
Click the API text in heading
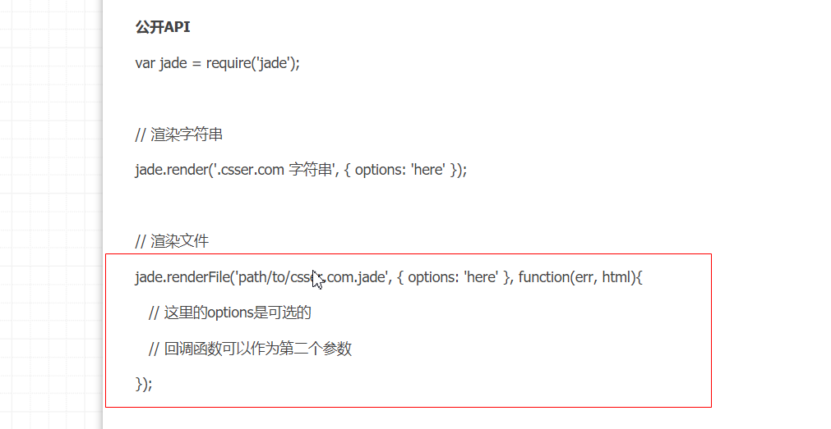(x=177, y=27)
